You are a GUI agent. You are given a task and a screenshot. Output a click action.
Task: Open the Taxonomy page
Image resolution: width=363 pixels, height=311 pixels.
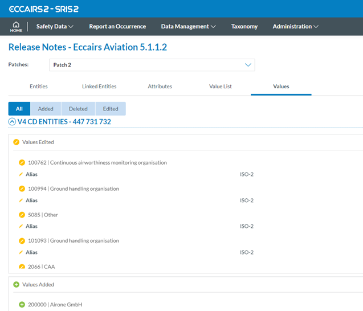point(244,26)
